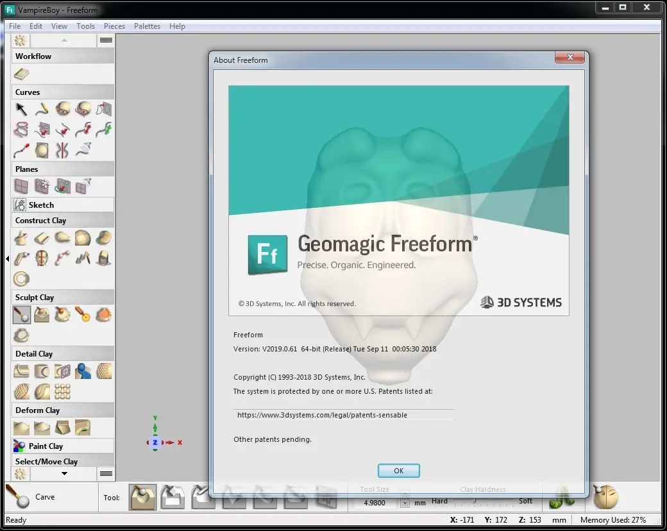Pick the plane filter funnel icon in Planes
The width and height of the screenshot is (667, 531).
[83, 186]
